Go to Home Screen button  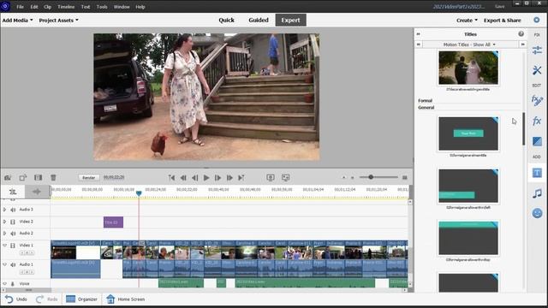[x=126, y=299]
